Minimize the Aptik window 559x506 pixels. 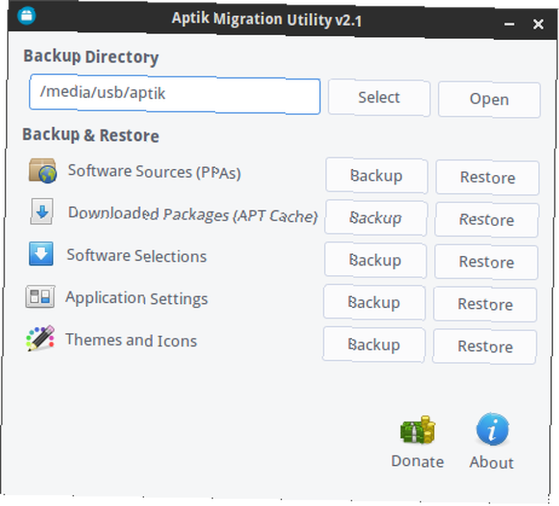[x=509, y=24]
